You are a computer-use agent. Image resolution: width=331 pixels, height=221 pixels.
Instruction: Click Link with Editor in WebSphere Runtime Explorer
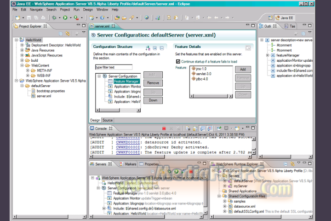[x=292, y=164]
